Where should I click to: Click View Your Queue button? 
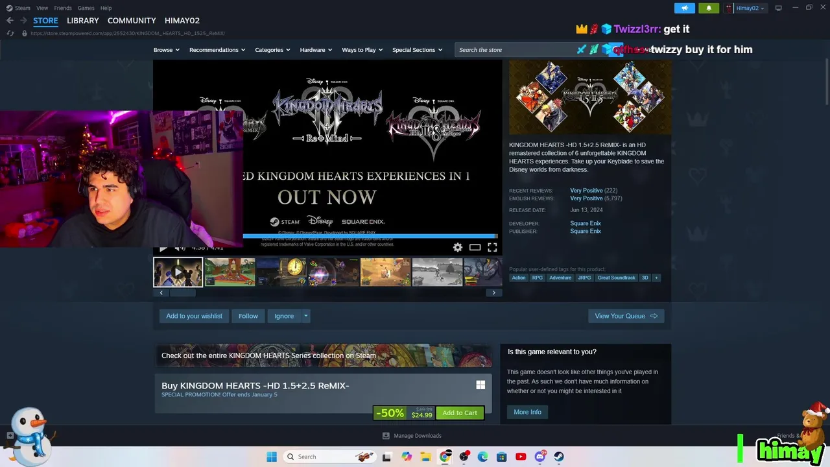point(626,316)
